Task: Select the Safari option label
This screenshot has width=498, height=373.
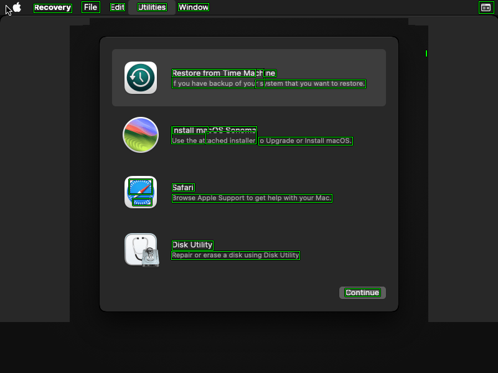Action: (x=183, y=188)
